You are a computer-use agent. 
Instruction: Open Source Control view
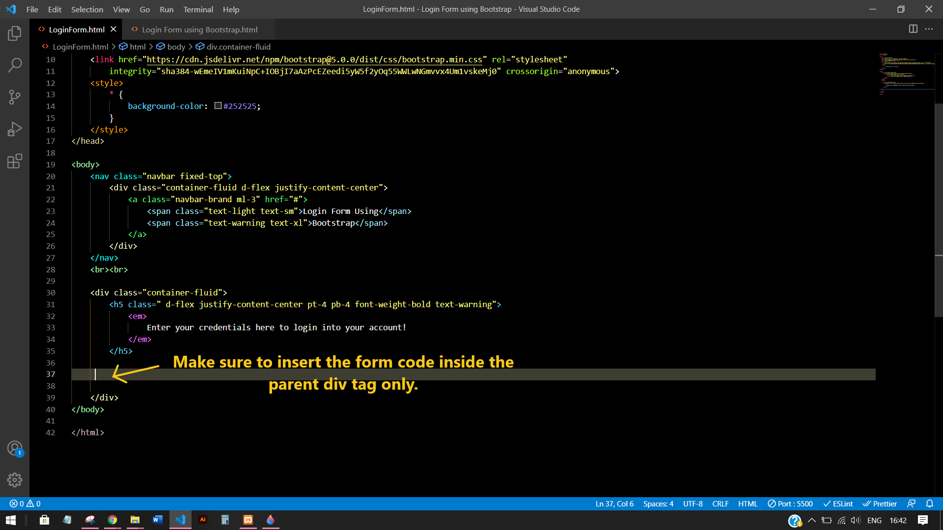pos(15,97)
